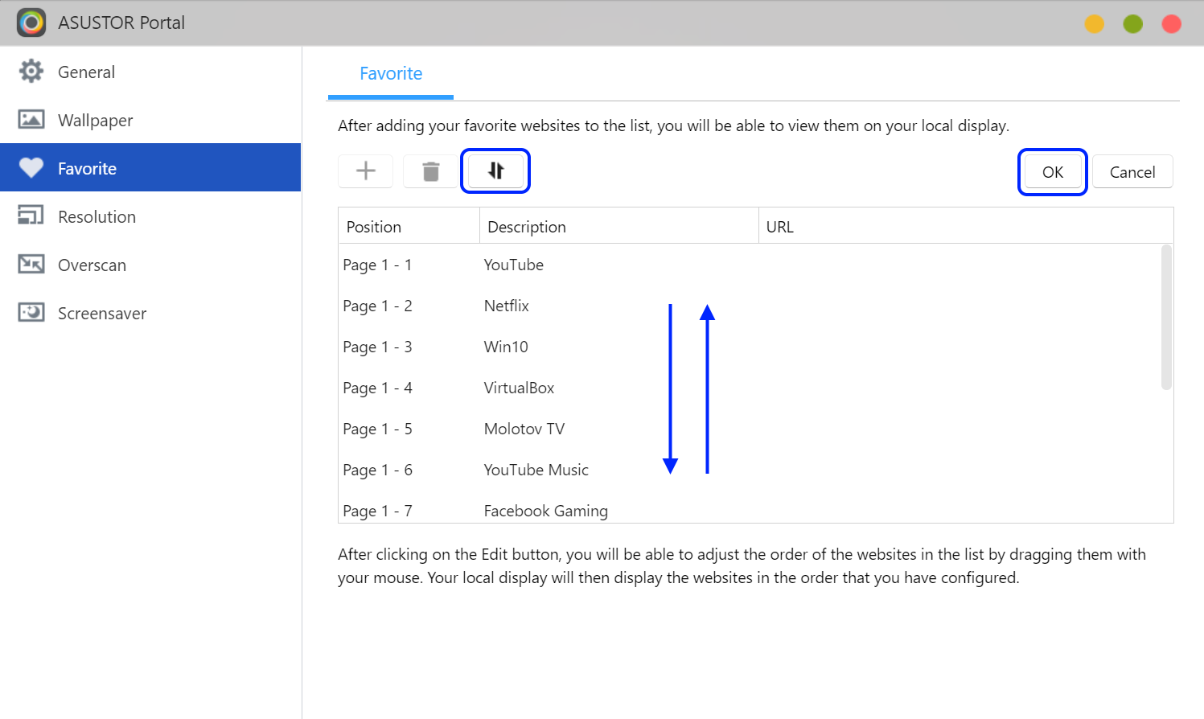The width and height of the screenshot is (1204, 719).
Task: Select the YouTube row
Action: 750,265
